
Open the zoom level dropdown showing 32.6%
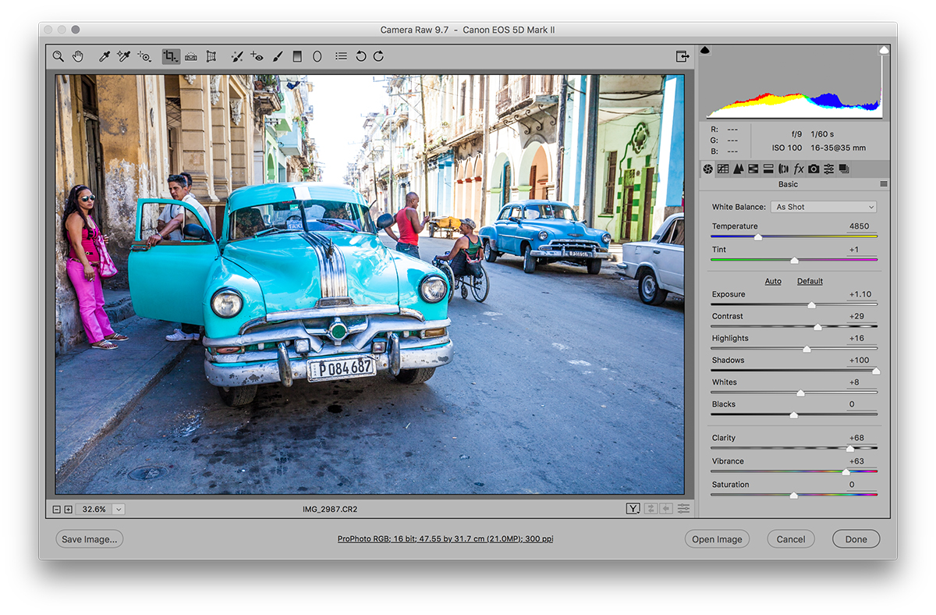pyautogui.click(x=118, y=509)
